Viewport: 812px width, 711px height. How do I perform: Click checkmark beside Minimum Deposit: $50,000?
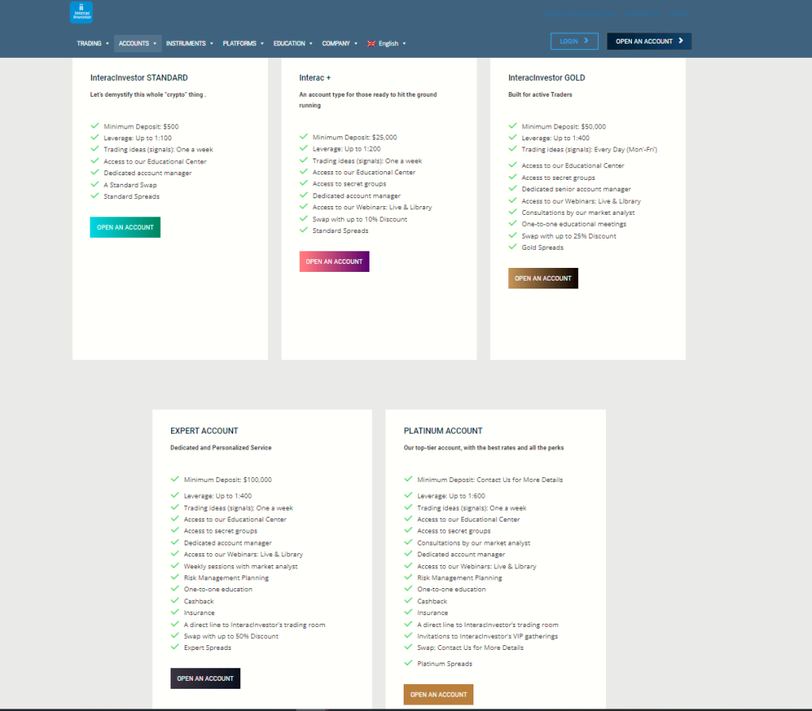[513, 126]
